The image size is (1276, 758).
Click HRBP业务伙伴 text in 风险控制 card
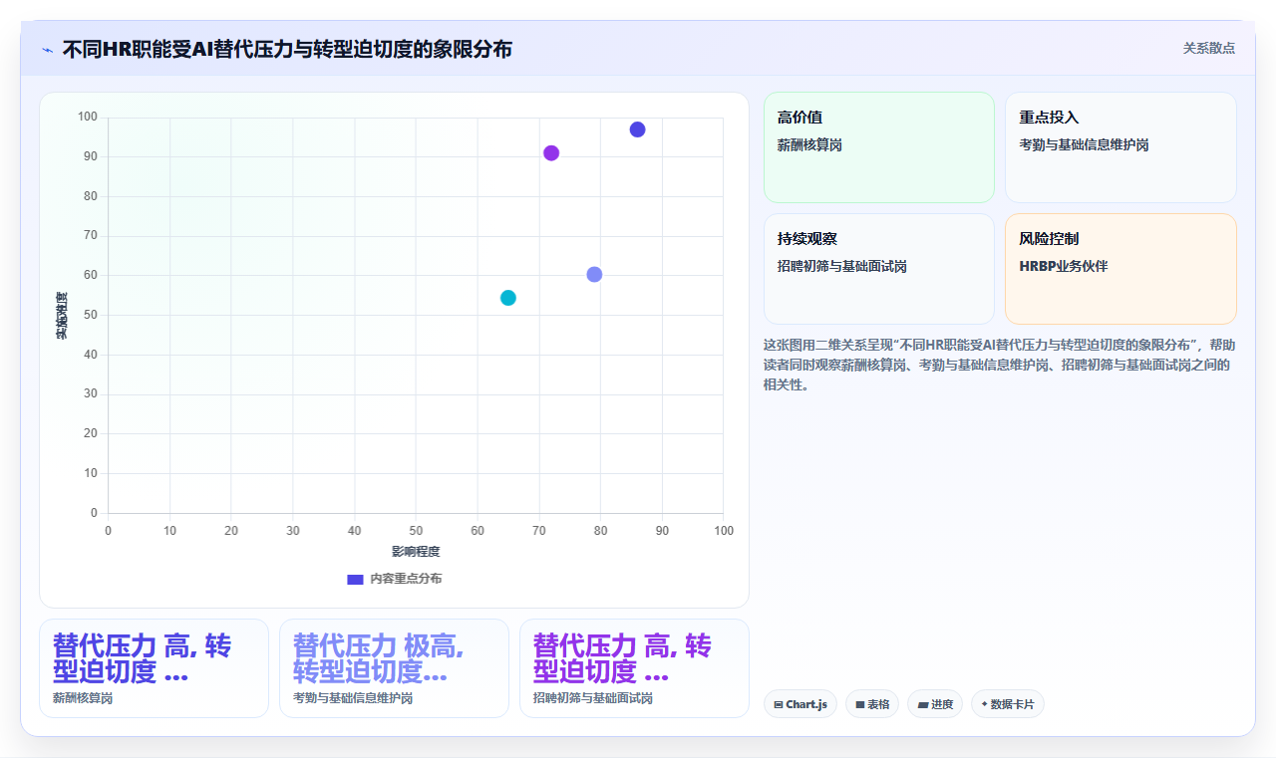pos(1064,266)
